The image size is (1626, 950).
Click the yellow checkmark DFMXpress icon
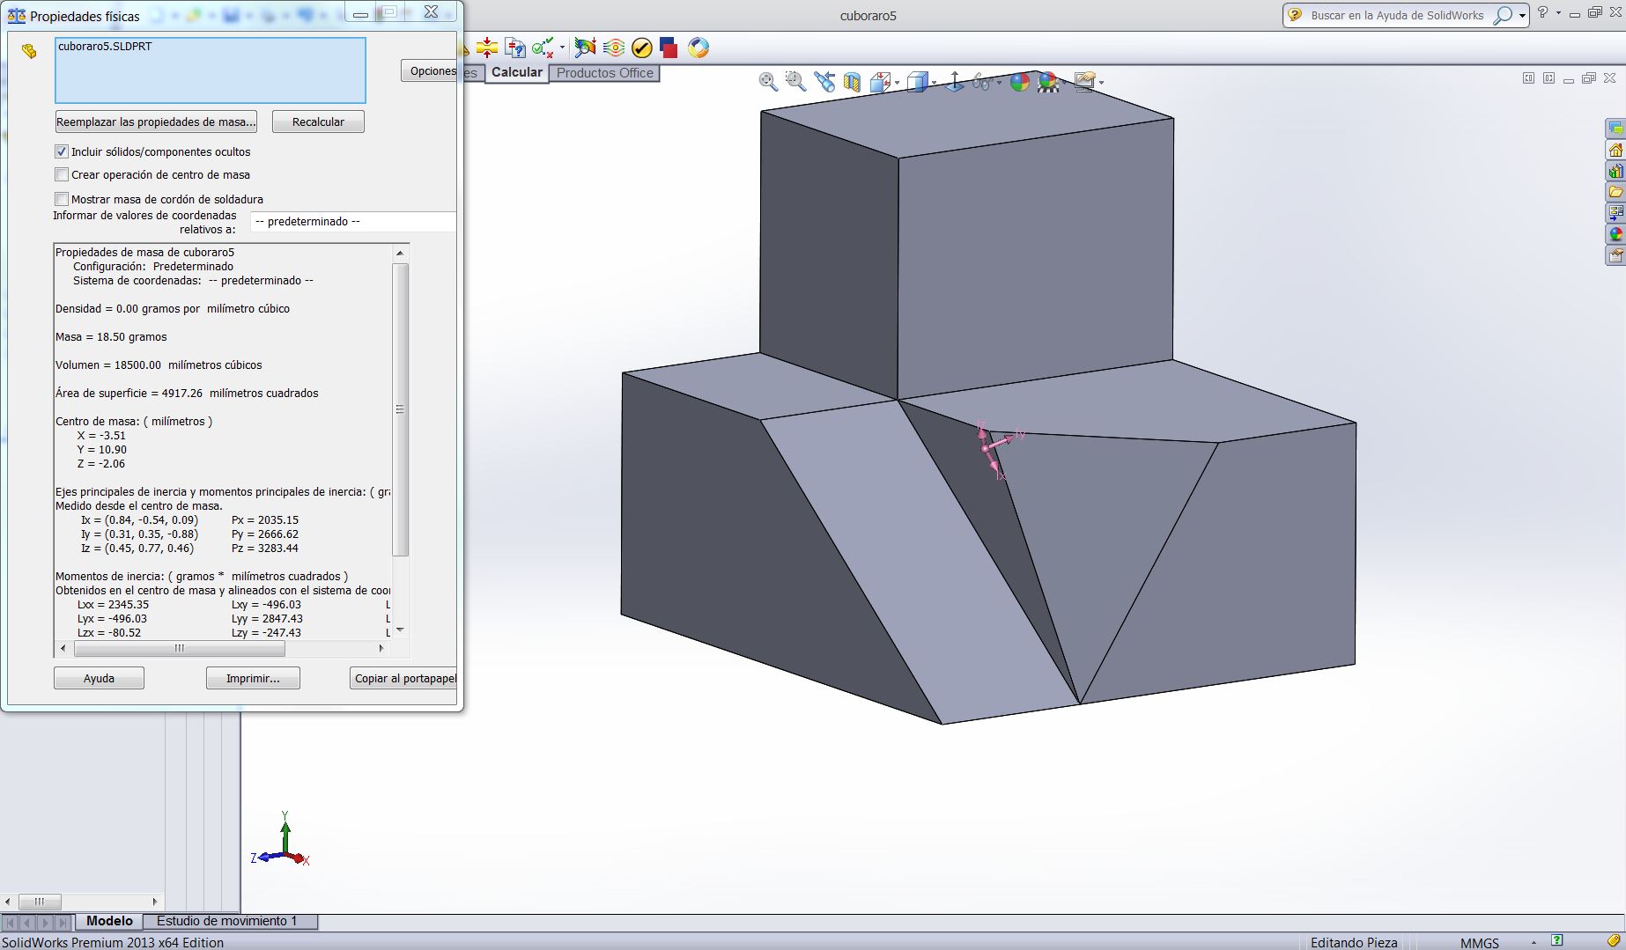pyautogui.click(x=642, y=48)
